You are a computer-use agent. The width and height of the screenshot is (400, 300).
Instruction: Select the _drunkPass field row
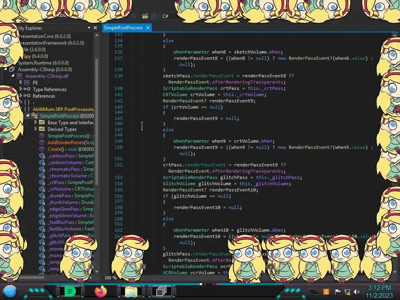click(66, 195)
